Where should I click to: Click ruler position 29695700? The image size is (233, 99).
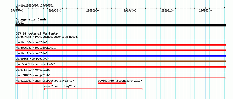point(17,10)
